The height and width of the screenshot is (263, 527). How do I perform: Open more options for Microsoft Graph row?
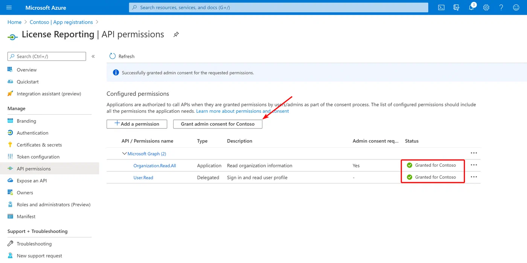click(x=474, y=153)
